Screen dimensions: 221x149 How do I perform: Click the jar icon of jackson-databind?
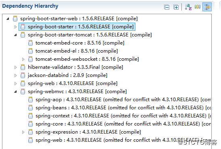23,75
